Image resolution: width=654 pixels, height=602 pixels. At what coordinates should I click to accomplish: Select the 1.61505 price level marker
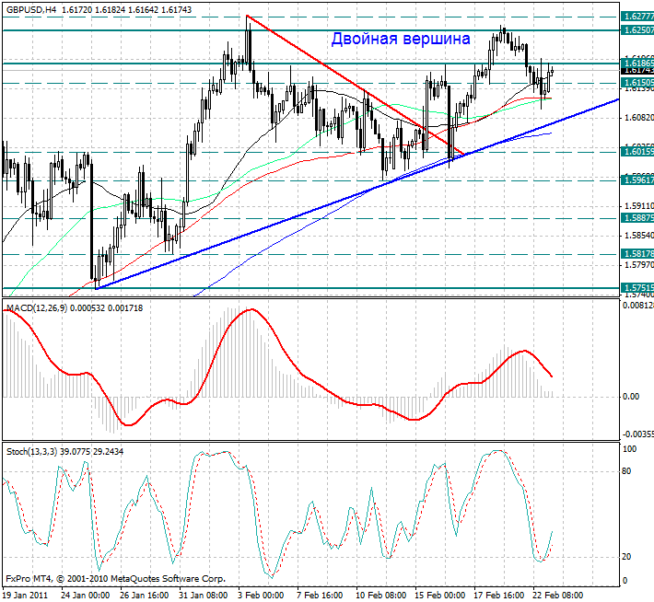(x=636, y=83)
